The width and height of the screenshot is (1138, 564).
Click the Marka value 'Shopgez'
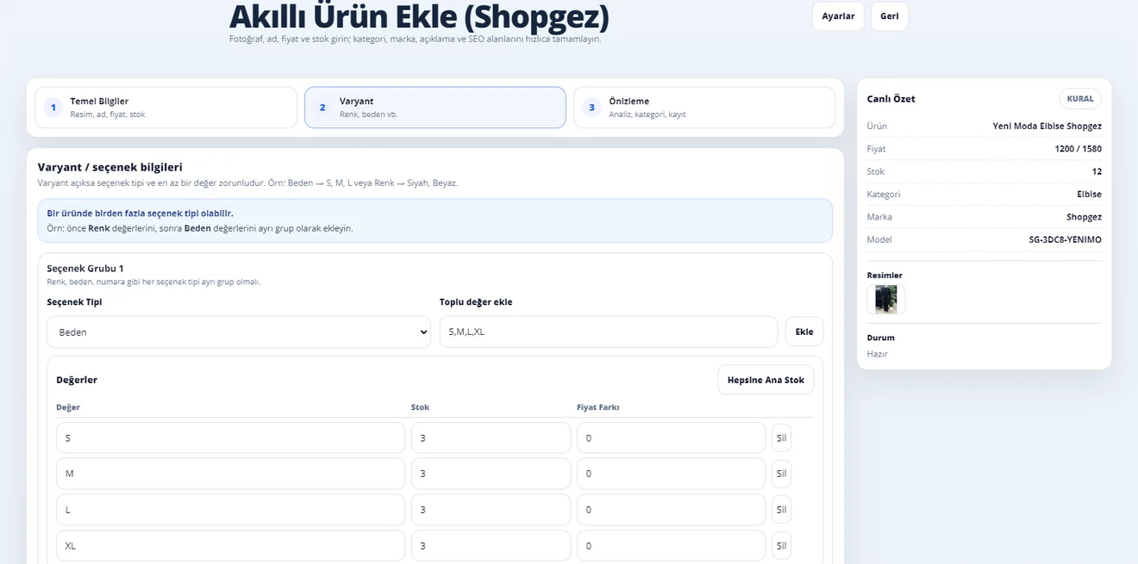pyautogui.click(x=1084, y=217)
